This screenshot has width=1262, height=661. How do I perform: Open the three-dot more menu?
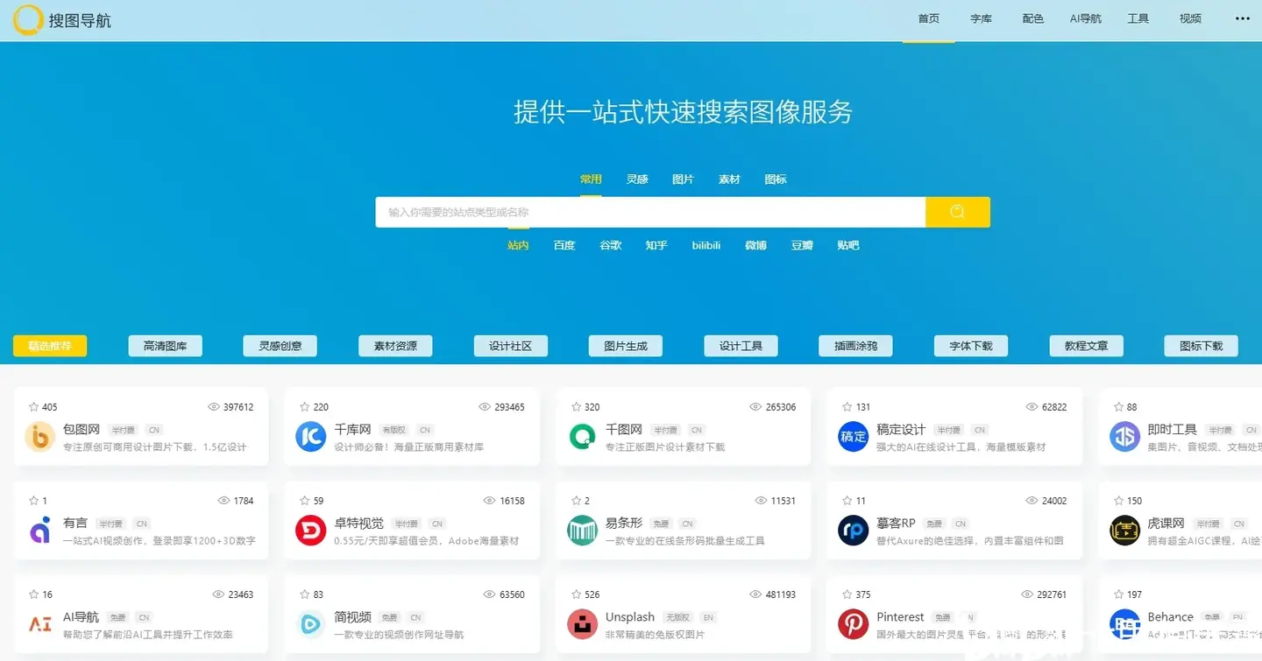1242,18
